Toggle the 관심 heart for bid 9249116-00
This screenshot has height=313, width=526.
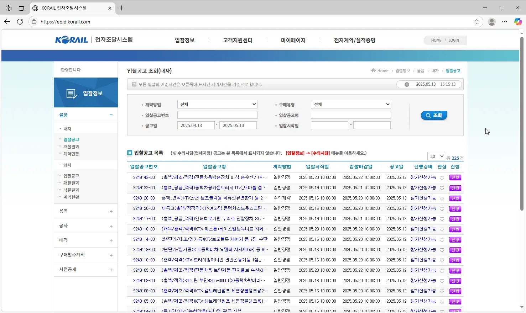[442, 229]
